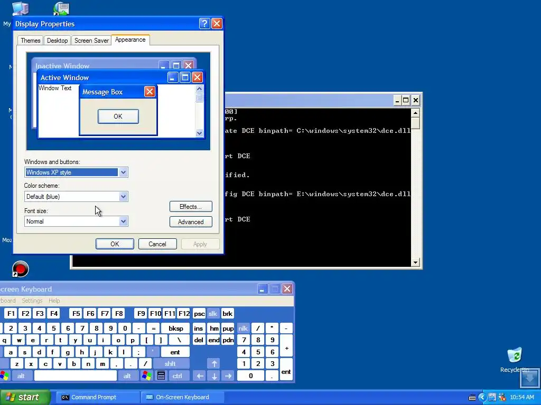Click OK in the preview Message Box

(118, 117)
